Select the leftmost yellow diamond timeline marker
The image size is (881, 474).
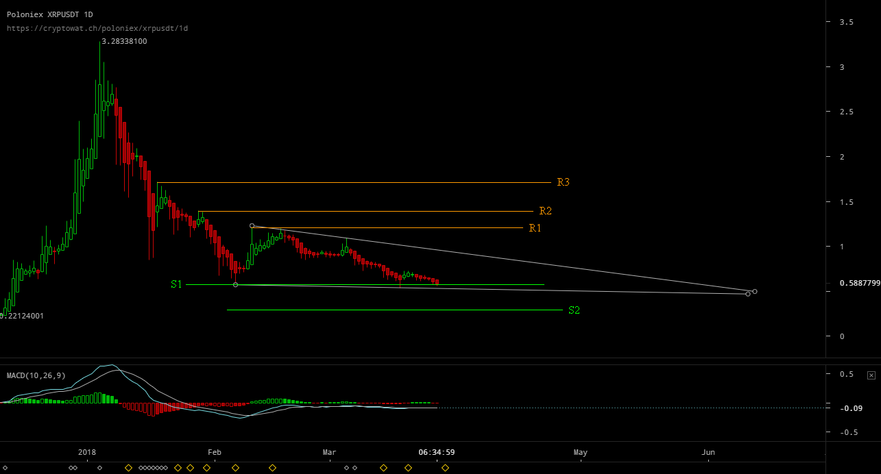(x=128, y=468)
